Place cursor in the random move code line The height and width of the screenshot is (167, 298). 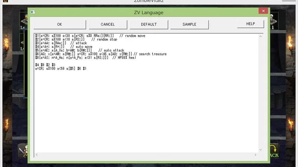90,36
